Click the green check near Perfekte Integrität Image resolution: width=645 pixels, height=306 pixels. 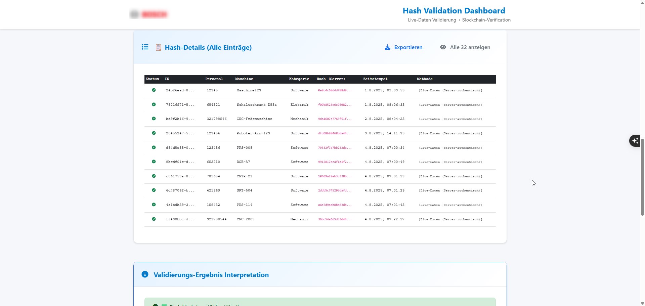click(155, 304)
